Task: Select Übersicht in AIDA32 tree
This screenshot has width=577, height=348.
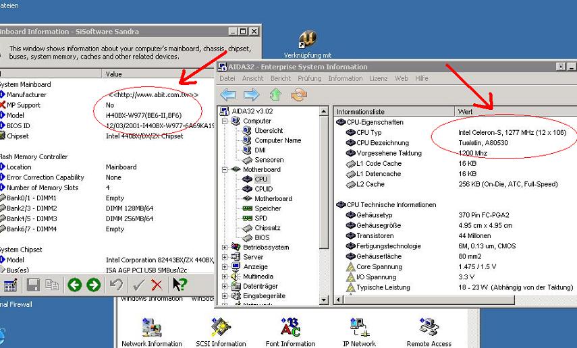Action: 269,131
